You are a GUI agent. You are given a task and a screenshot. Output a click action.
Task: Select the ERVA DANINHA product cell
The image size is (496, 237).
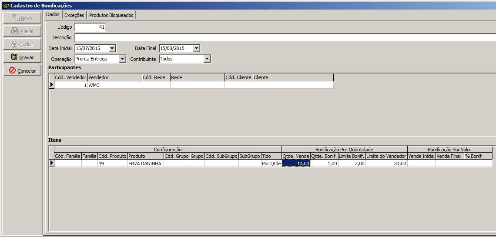(x=145, y=164)
